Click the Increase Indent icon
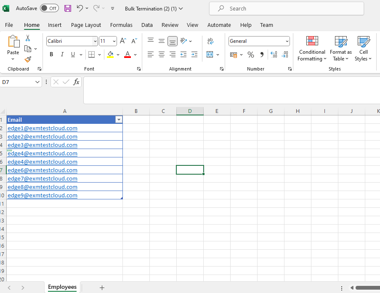Viewport: 380px width, 293px height. click(194, 55)
